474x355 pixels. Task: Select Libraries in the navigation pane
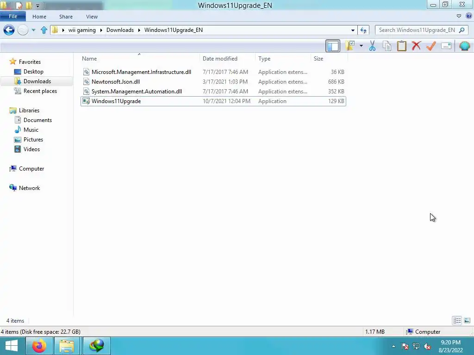coord(29,110)
